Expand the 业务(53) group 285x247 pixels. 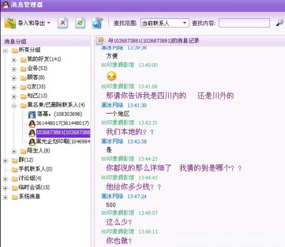click(x=14, y=69)
